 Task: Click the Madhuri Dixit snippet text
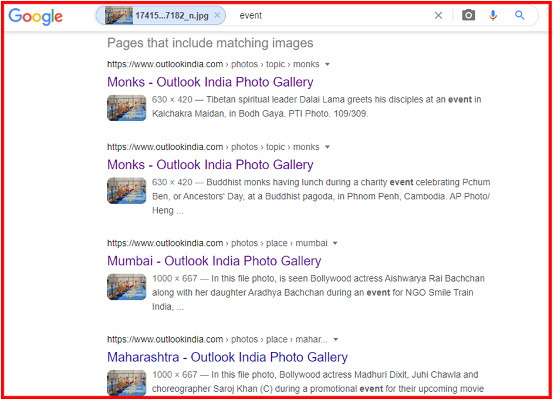pyautogui.click(x=318, y=382)
